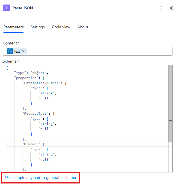The width and height of the screenshot is (176, 188).
Task: Click the "CatalogTaskNumber" property line in schema
Action: click(44, 83)
